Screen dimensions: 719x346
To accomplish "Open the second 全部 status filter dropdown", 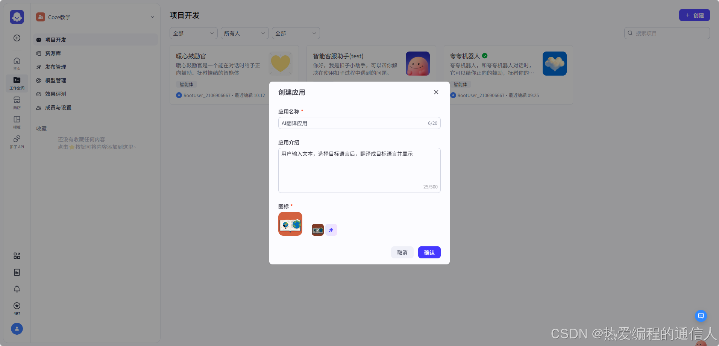I will [x=296, y=33].
